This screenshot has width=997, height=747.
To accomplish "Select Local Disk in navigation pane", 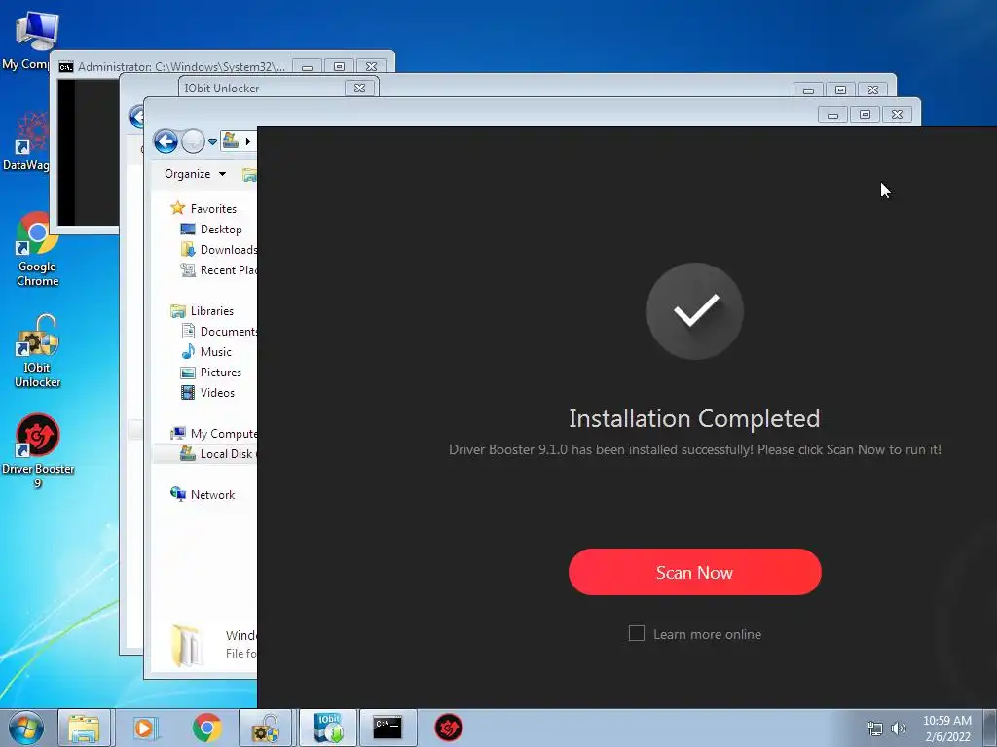I will 204,453.
